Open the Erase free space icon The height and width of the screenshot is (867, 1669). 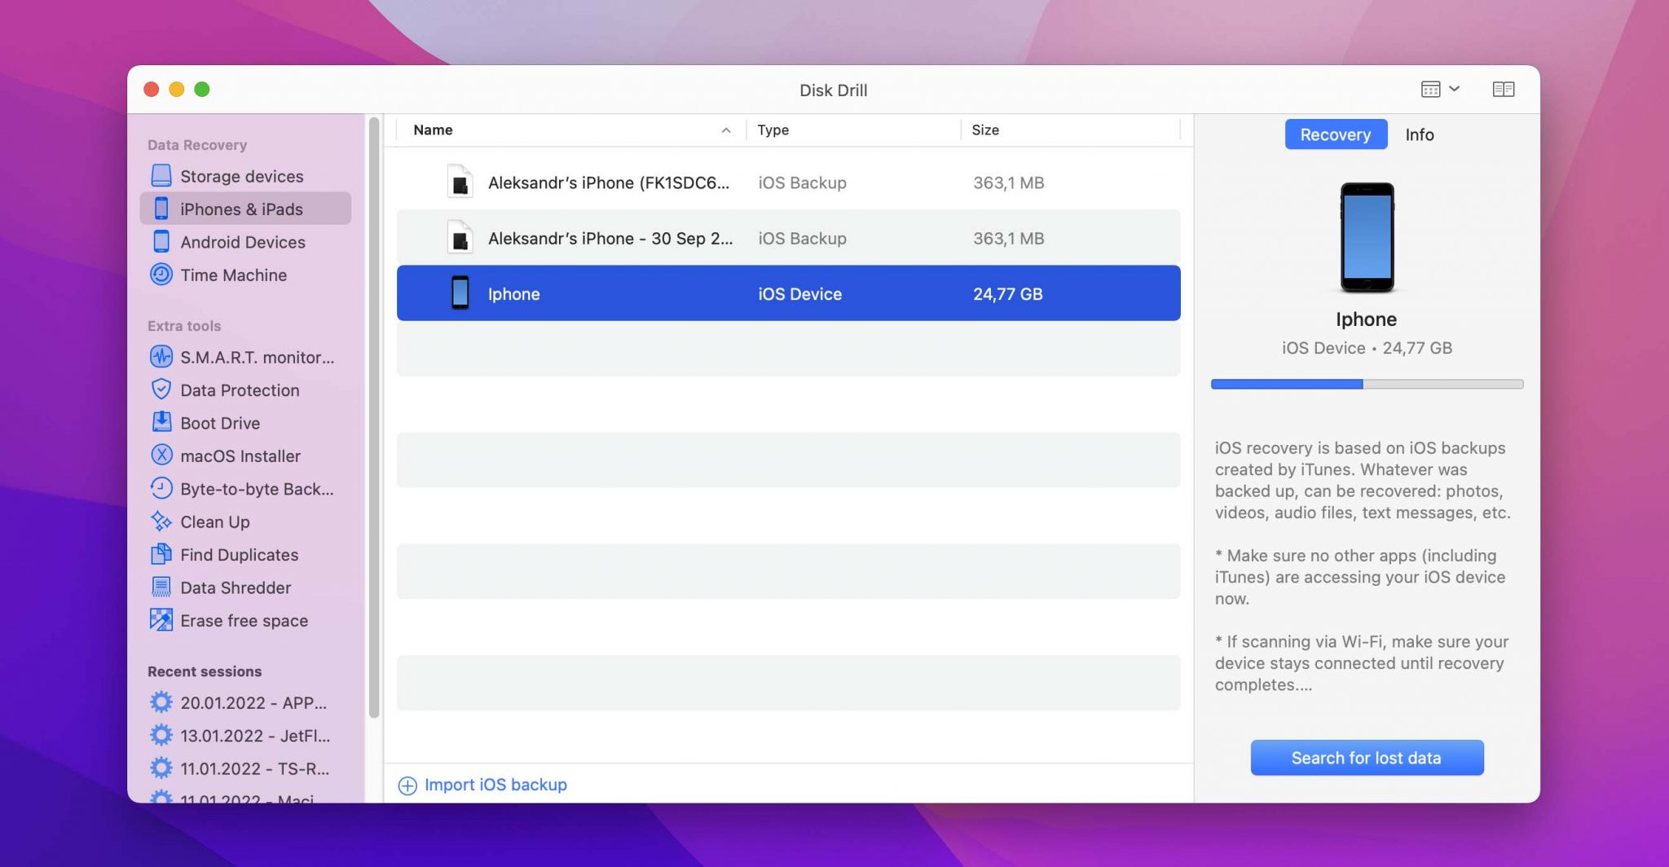tap(161, 620)
